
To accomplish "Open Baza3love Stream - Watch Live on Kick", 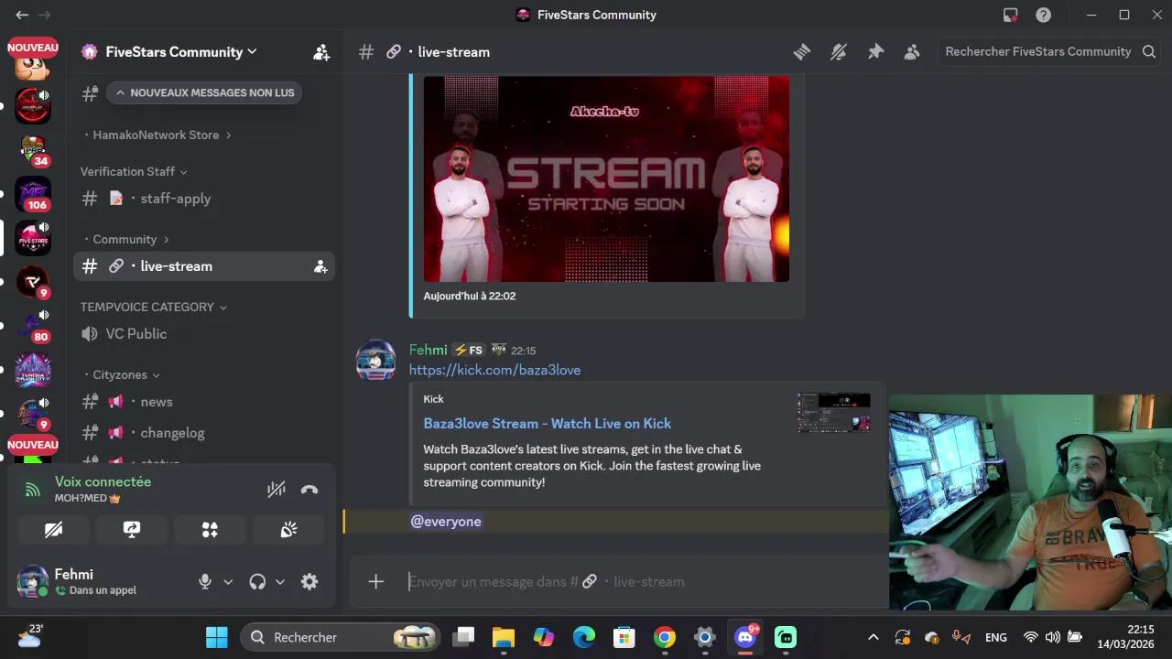I will (547, 424).
